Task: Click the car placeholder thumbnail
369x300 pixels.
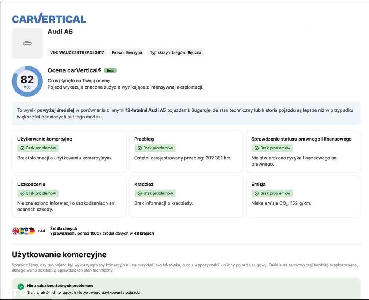Action: pos(27,43)
